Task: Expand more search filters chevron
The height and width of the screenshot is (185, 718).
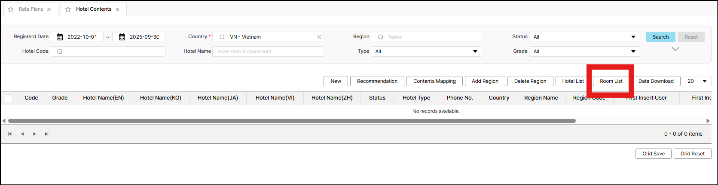Action: (x=675, y=49)
